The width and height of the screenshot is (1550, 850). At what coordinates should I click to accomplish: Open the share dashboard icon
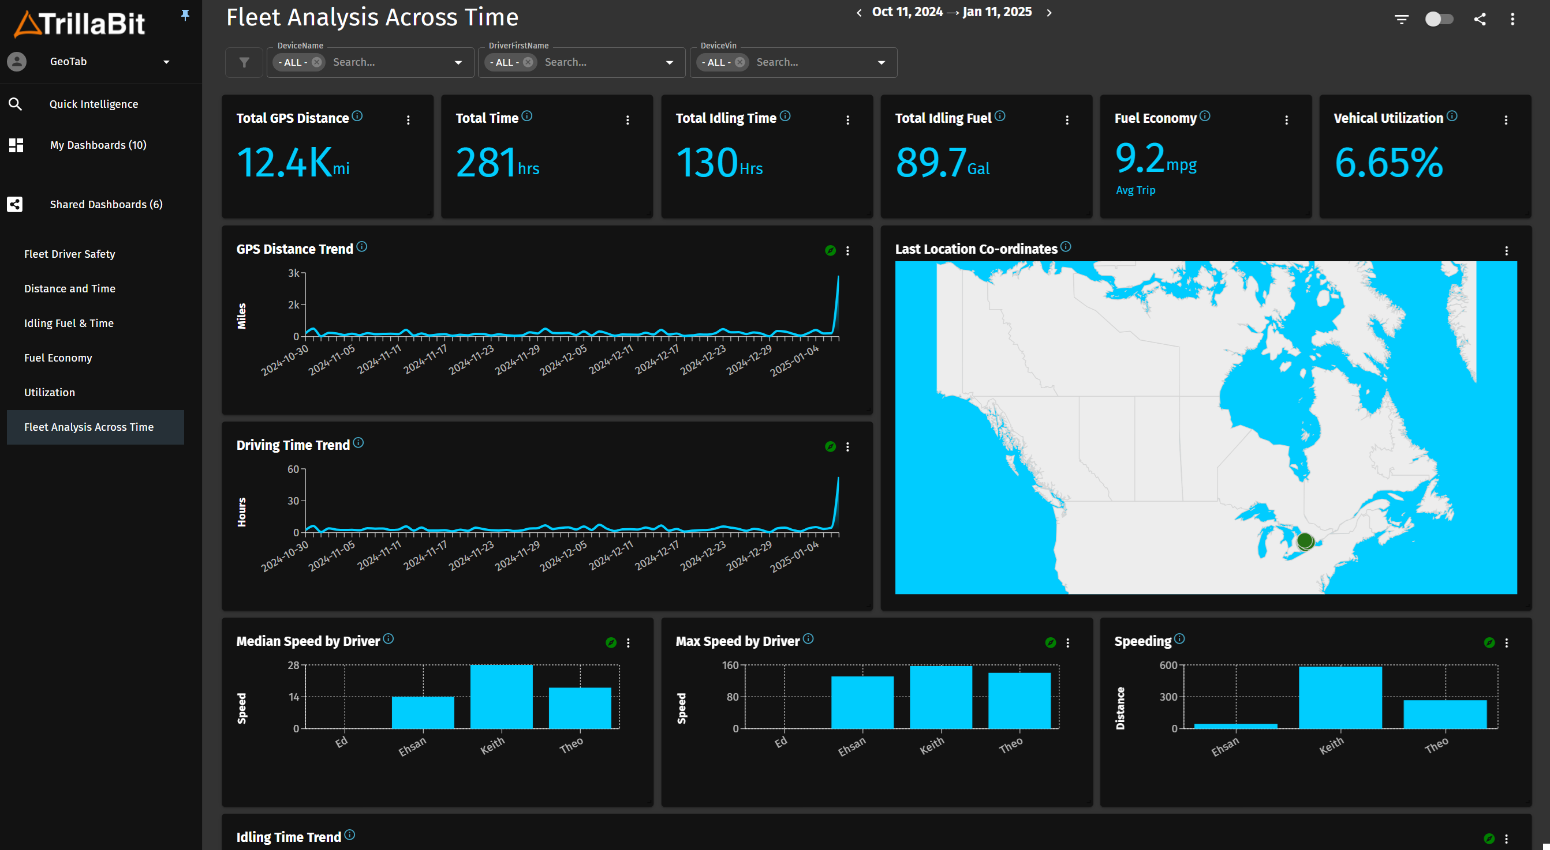pos(1480,19)
